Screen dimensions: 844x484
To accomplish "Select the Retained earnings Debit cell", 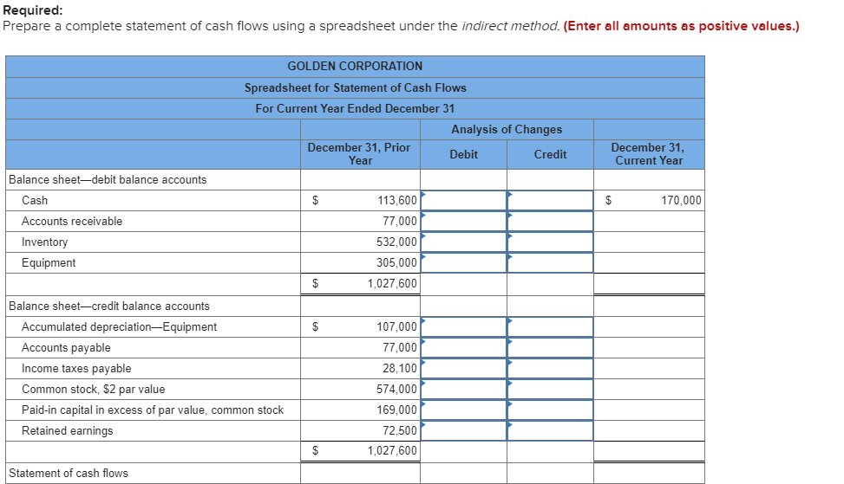I will click(x=463, y=431).
